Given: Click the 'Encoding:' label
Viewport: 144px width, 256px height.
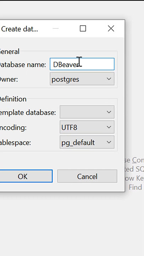Looking at the screenshot, I should [x=13, y=128].
